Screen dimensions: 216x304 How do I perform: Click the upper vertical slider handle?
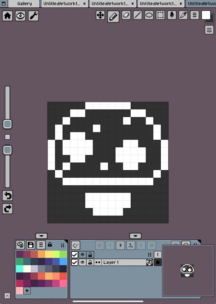pyautogui.click(x=8, y=124)
